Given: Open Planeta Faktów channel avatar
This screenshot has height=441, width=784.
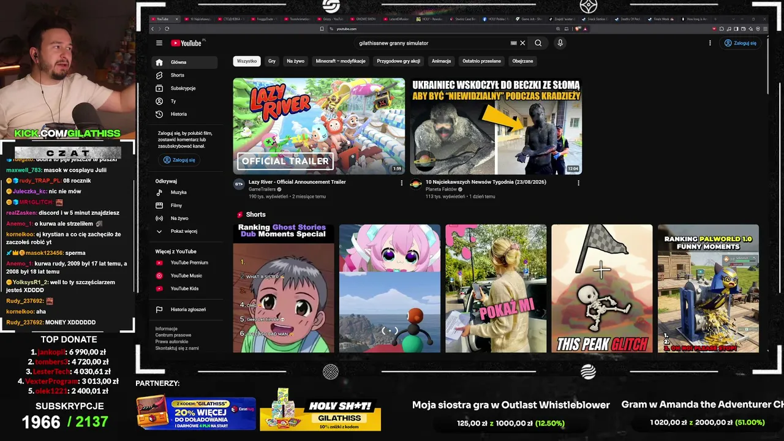Looking at the screenshot, I should [416, 184].
